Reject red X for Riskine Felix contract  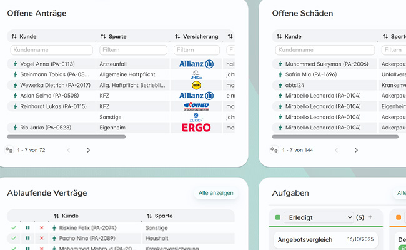41,227
